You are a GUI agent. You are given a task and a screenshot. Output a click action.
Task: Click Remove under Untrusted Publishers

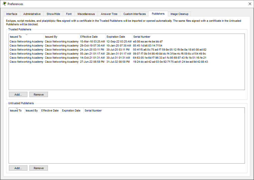click(39, 168)
